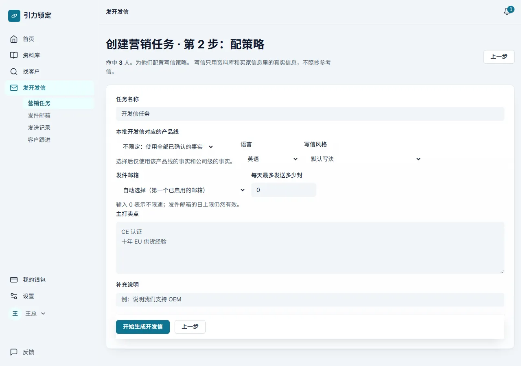Select the 营销任务 submenu item
The height and width of the screenshot is (366, 521).
[58, 103]
